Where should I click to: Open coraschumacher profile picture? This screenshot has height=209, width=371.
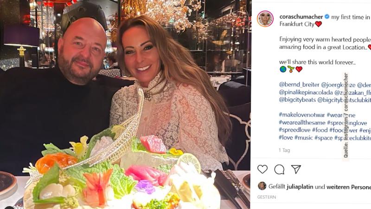(265, 19)
